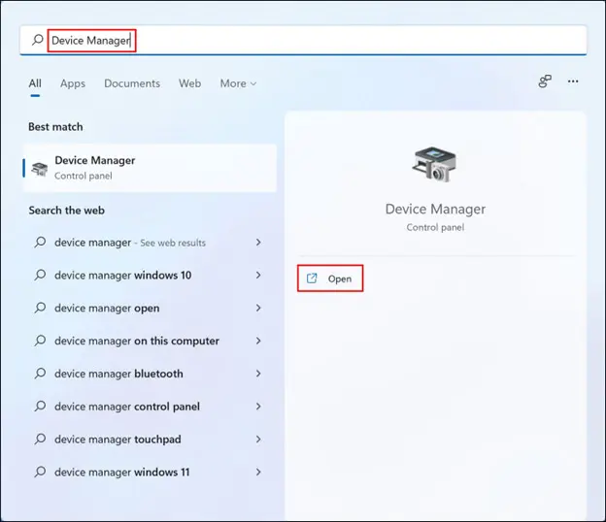The height and width of the screenshot is (522, 606).
Task: Click the 'Search the web' heading
Action: (x=66, y=211)
